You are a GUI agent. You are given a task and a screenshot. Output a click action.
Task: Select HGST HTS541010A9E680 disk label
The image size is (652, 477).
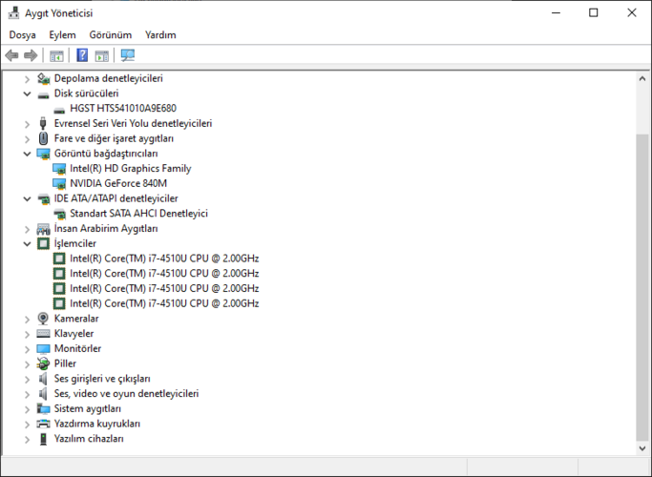123,109
